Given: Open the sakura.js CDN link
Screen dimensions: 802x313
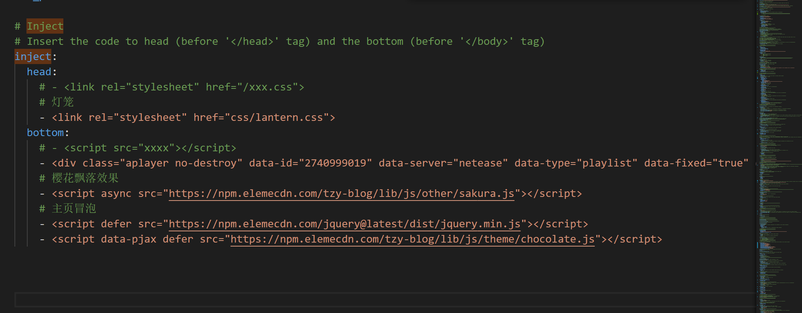Looking at the screenshot, I should (341, 194).
